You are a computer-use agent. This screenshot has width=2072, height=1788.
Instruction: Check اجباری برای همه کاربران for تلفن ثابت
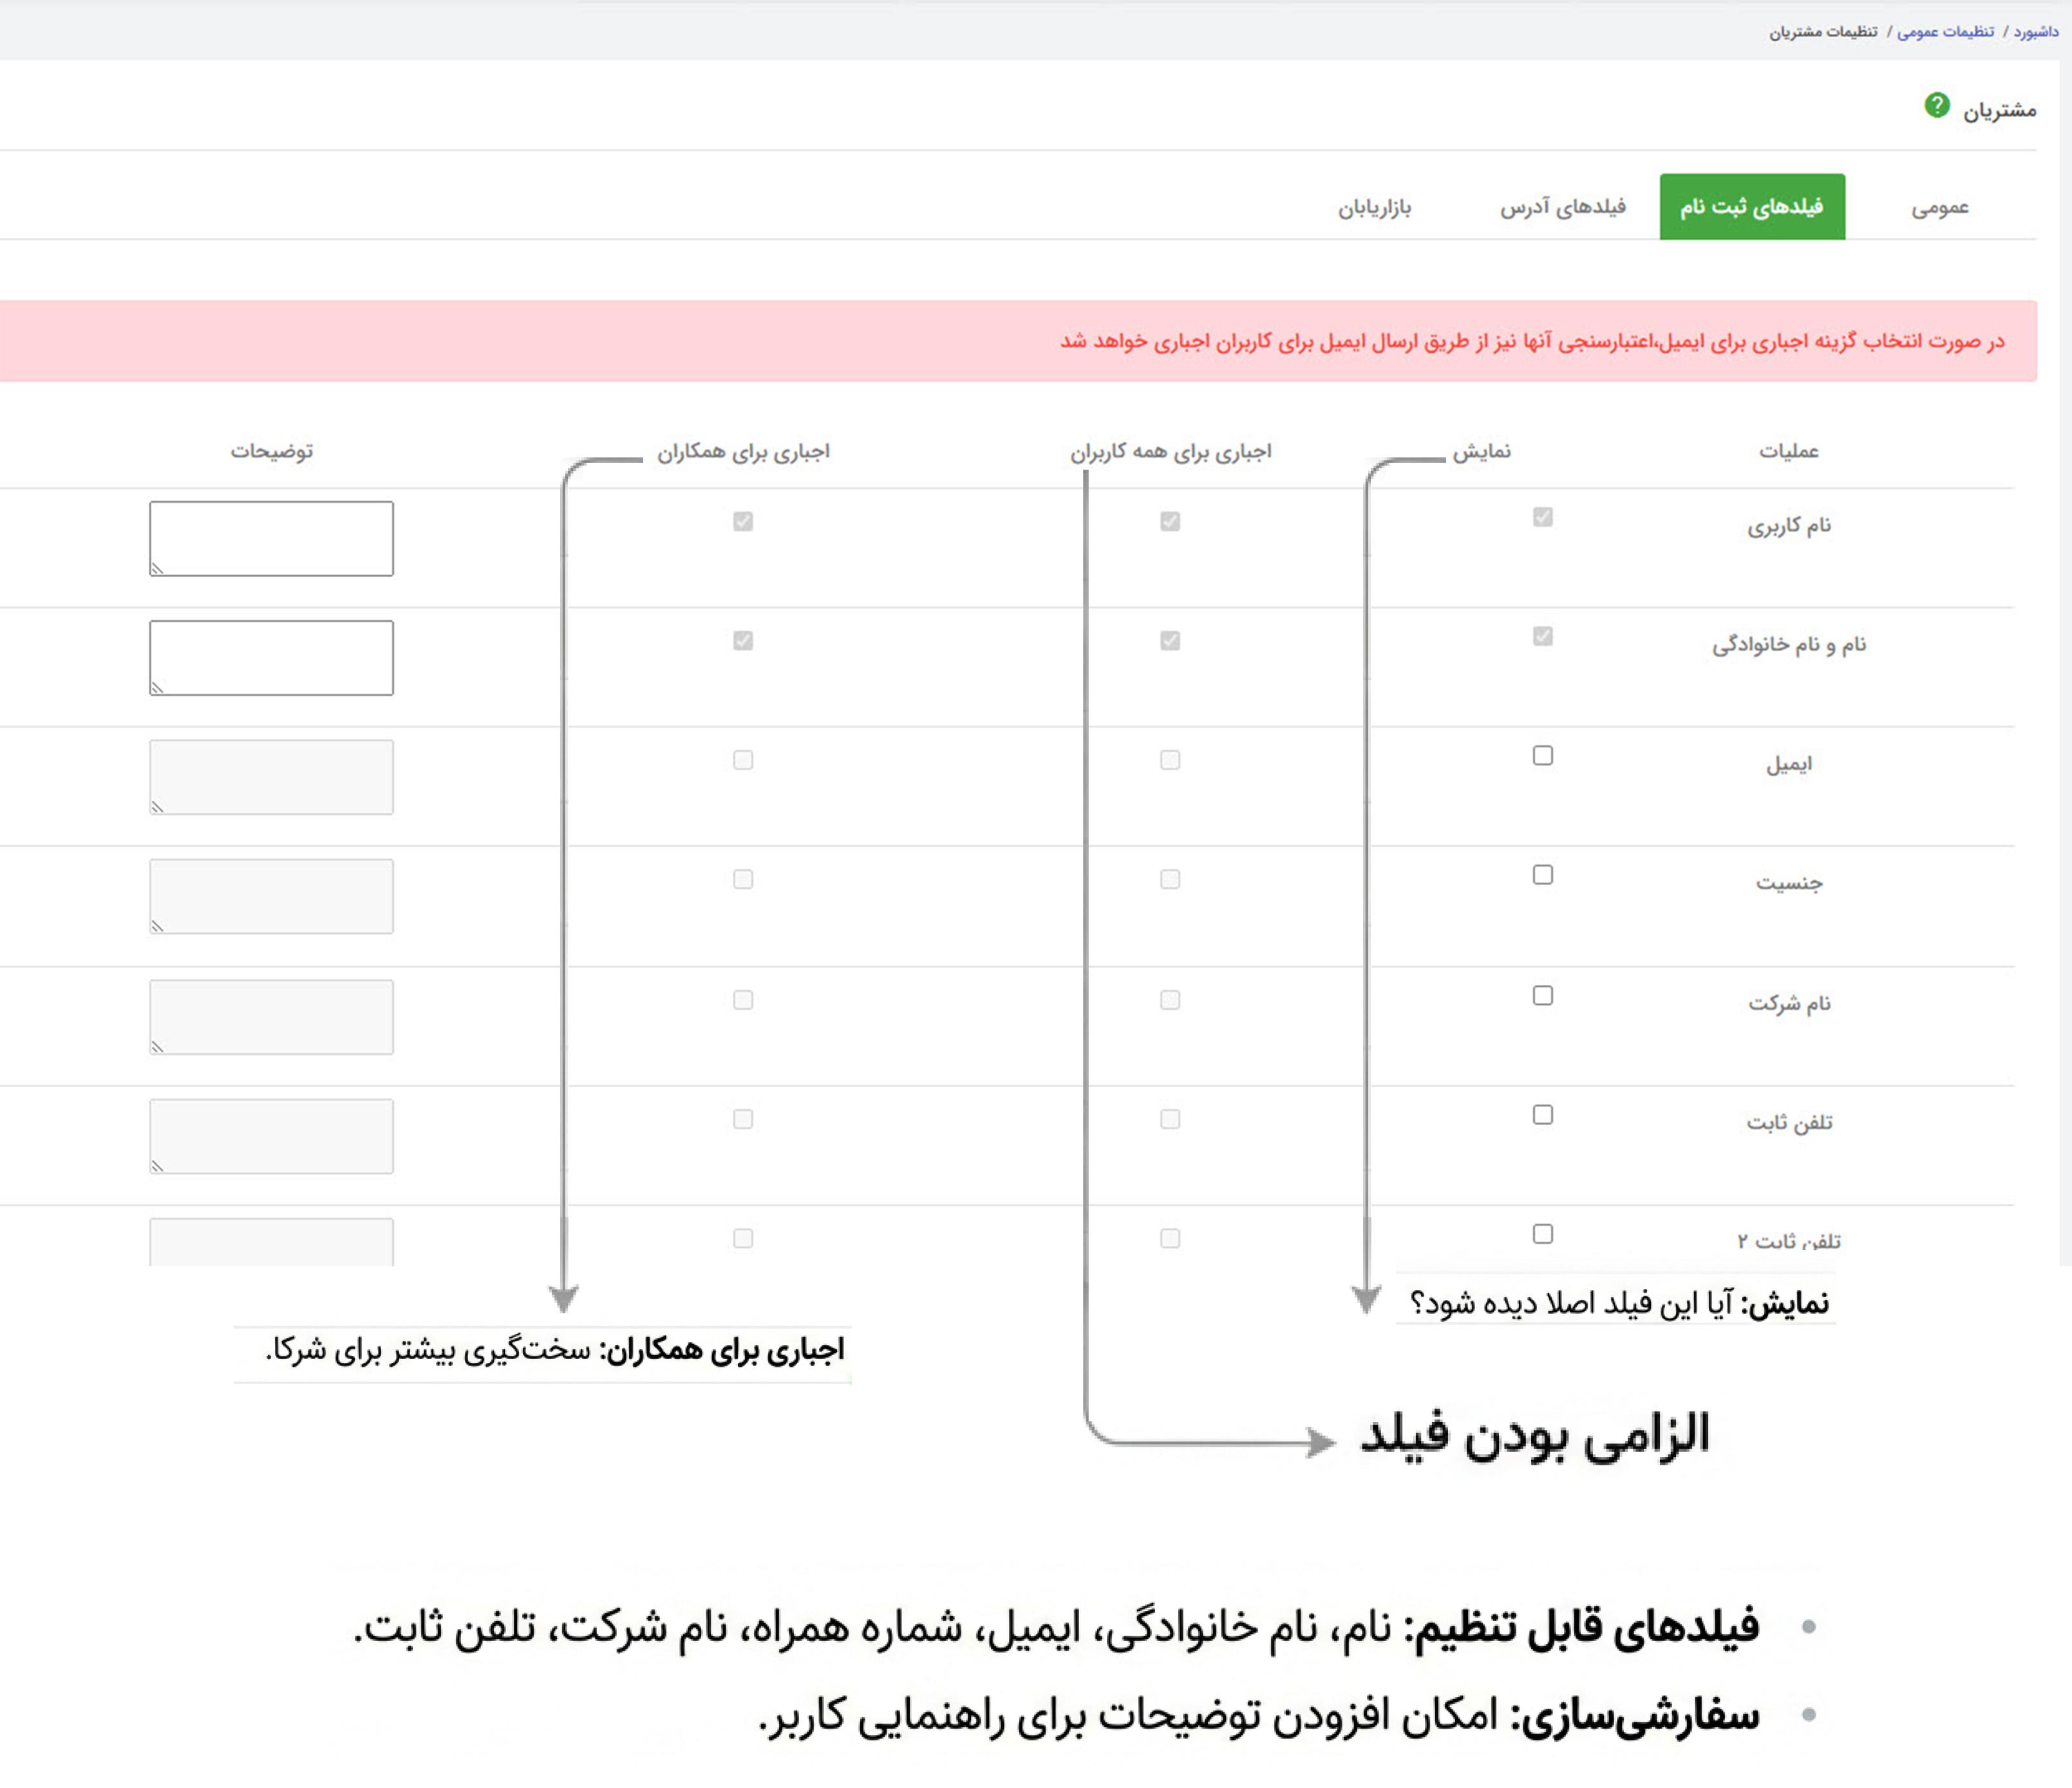(1170, 1119)
